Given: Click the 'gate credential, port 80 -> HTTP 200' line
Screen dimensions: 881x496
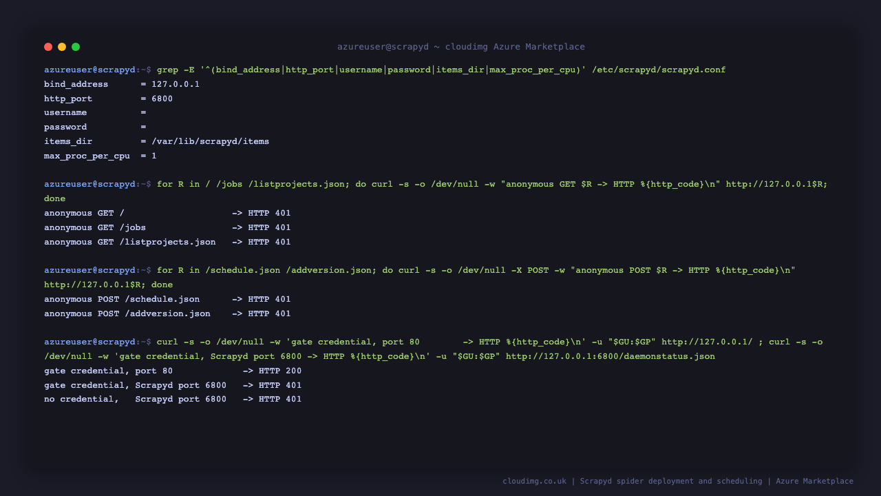Looking at the screenshot, I should [173, 371].
